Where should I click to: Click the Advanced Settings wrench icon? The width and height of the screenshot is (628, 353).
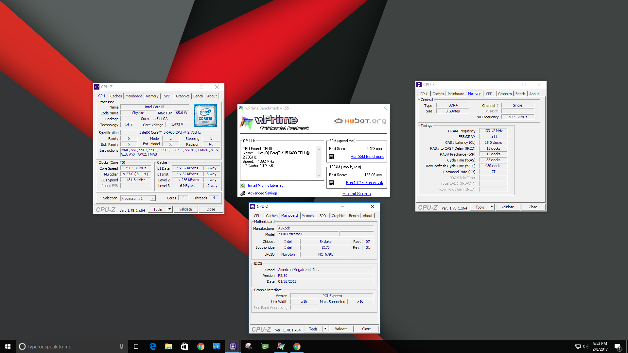tap(243, 193)
